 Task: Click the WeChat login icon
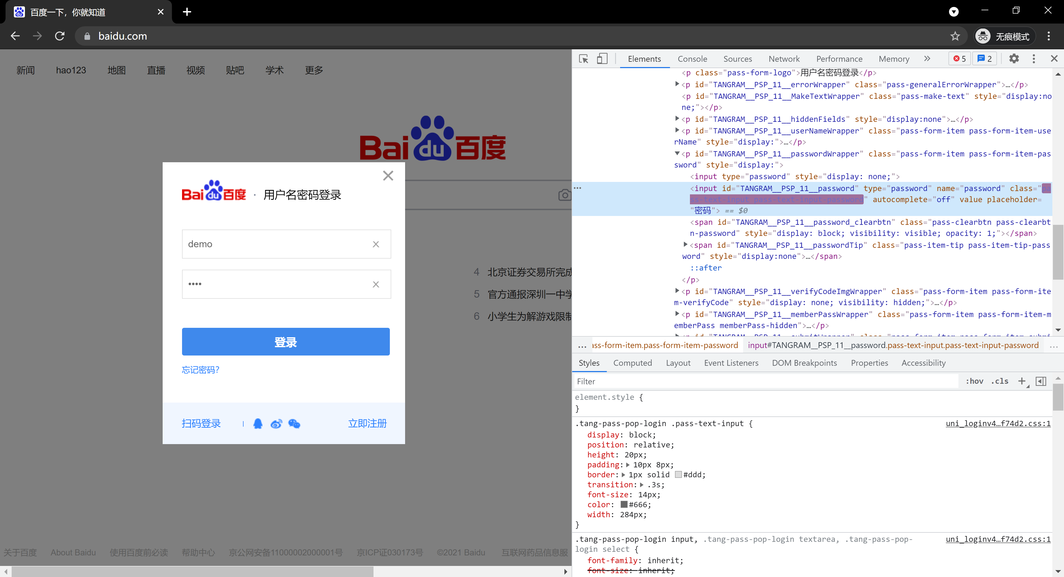point(294,423)
